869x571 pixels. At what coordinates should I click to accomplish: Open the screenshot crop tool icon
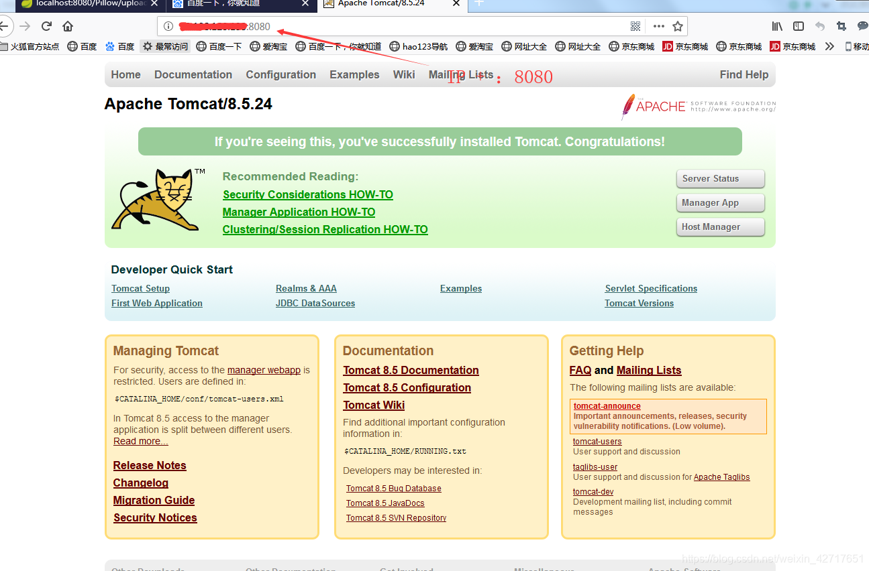(x=841, y=26)
